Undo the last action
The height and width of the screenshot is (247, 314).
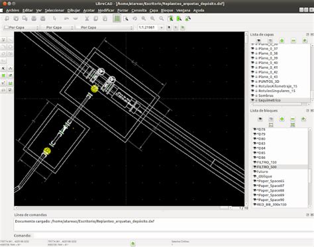click(66, 19)
